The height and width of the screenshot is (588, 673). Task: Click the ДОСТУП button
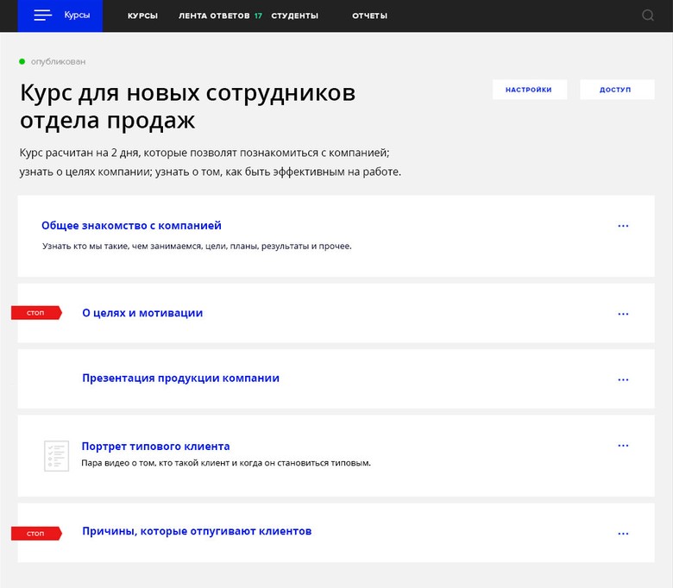617,90
